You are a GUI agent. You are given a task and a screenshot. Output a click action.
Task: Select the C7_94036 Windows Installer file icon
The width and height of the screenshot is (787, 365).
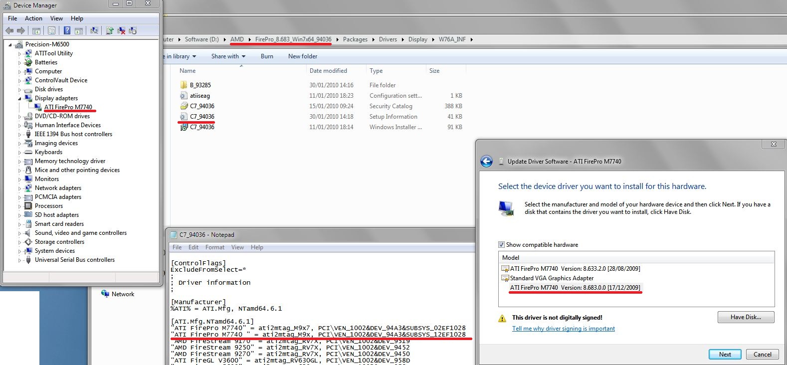pos(184,127)
